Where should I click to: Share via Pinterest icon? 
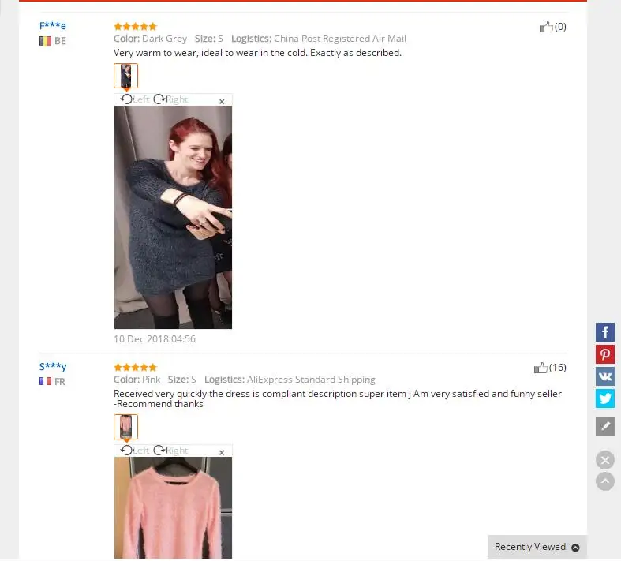[x=604, y=354]
